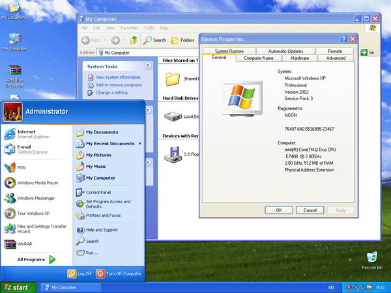Open Edit menu in My Computer window
Viewport: 391px width, 293px height.
pyautogui.click(x=96, y=28)
